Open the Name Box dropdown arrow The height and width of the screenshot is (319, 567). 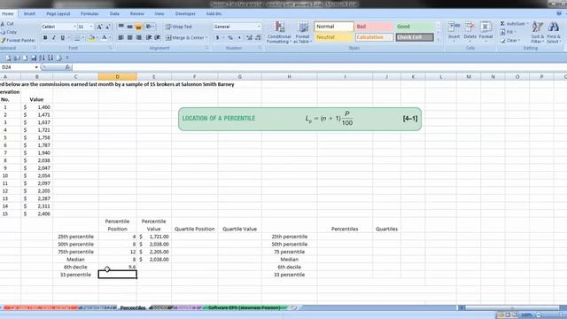(36, 67)
